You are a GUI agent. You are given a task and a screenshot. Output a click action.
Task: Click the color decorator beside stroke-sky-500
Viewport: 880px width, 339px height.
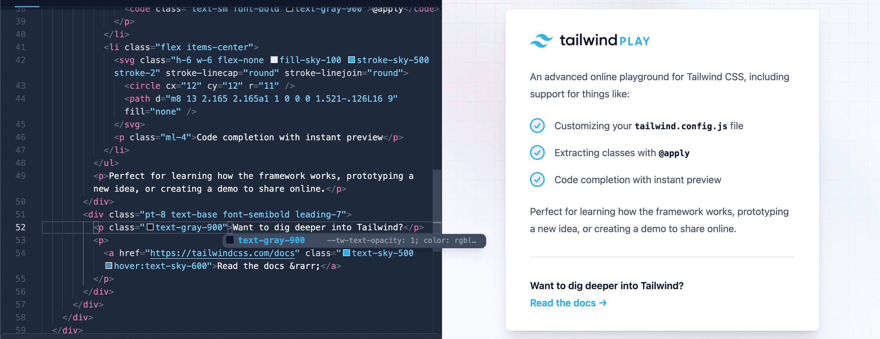tap(352, 60)
